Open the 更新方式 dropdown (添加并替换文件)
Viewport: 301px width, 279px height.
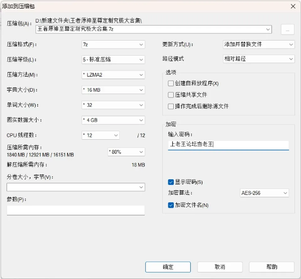click(259, 44)
